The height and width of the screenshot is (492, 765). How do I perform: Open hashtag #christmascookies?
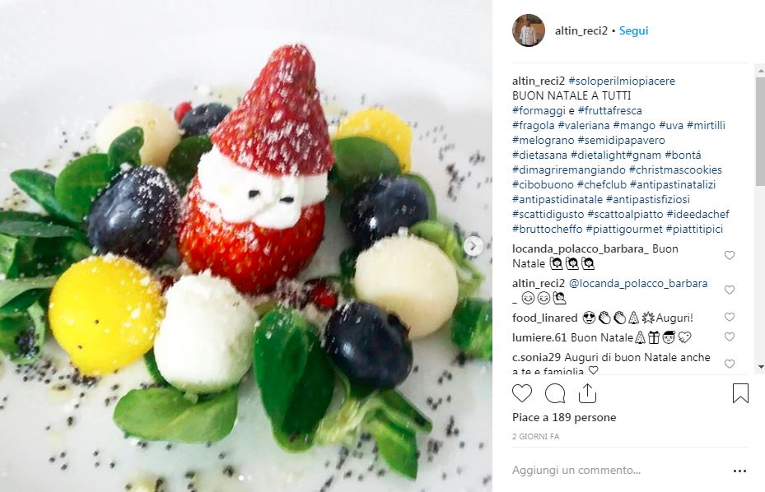pos(675,169)
